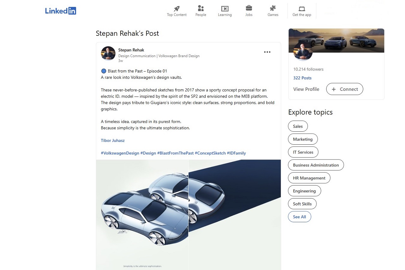Open #VolkswagenDesign hashtag
Viewport: 405px width, 270px height.
tap(120, 153)
